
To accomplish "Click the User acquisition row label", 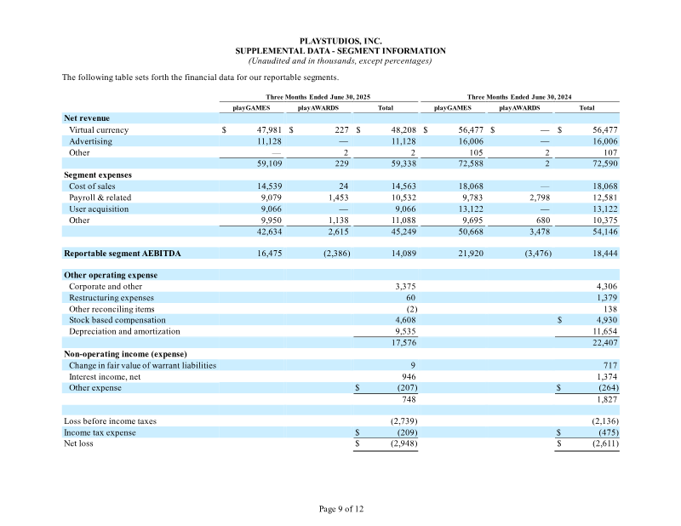I will [99, 209].
